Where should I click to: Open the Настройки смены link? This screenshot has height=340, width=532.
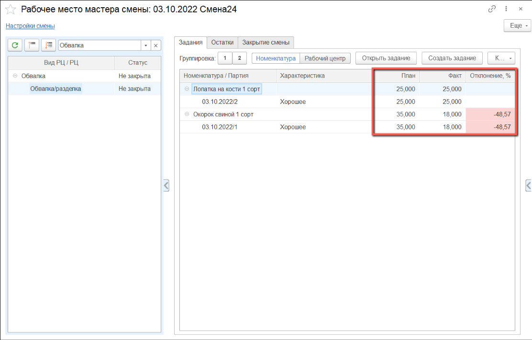[30, 26]
